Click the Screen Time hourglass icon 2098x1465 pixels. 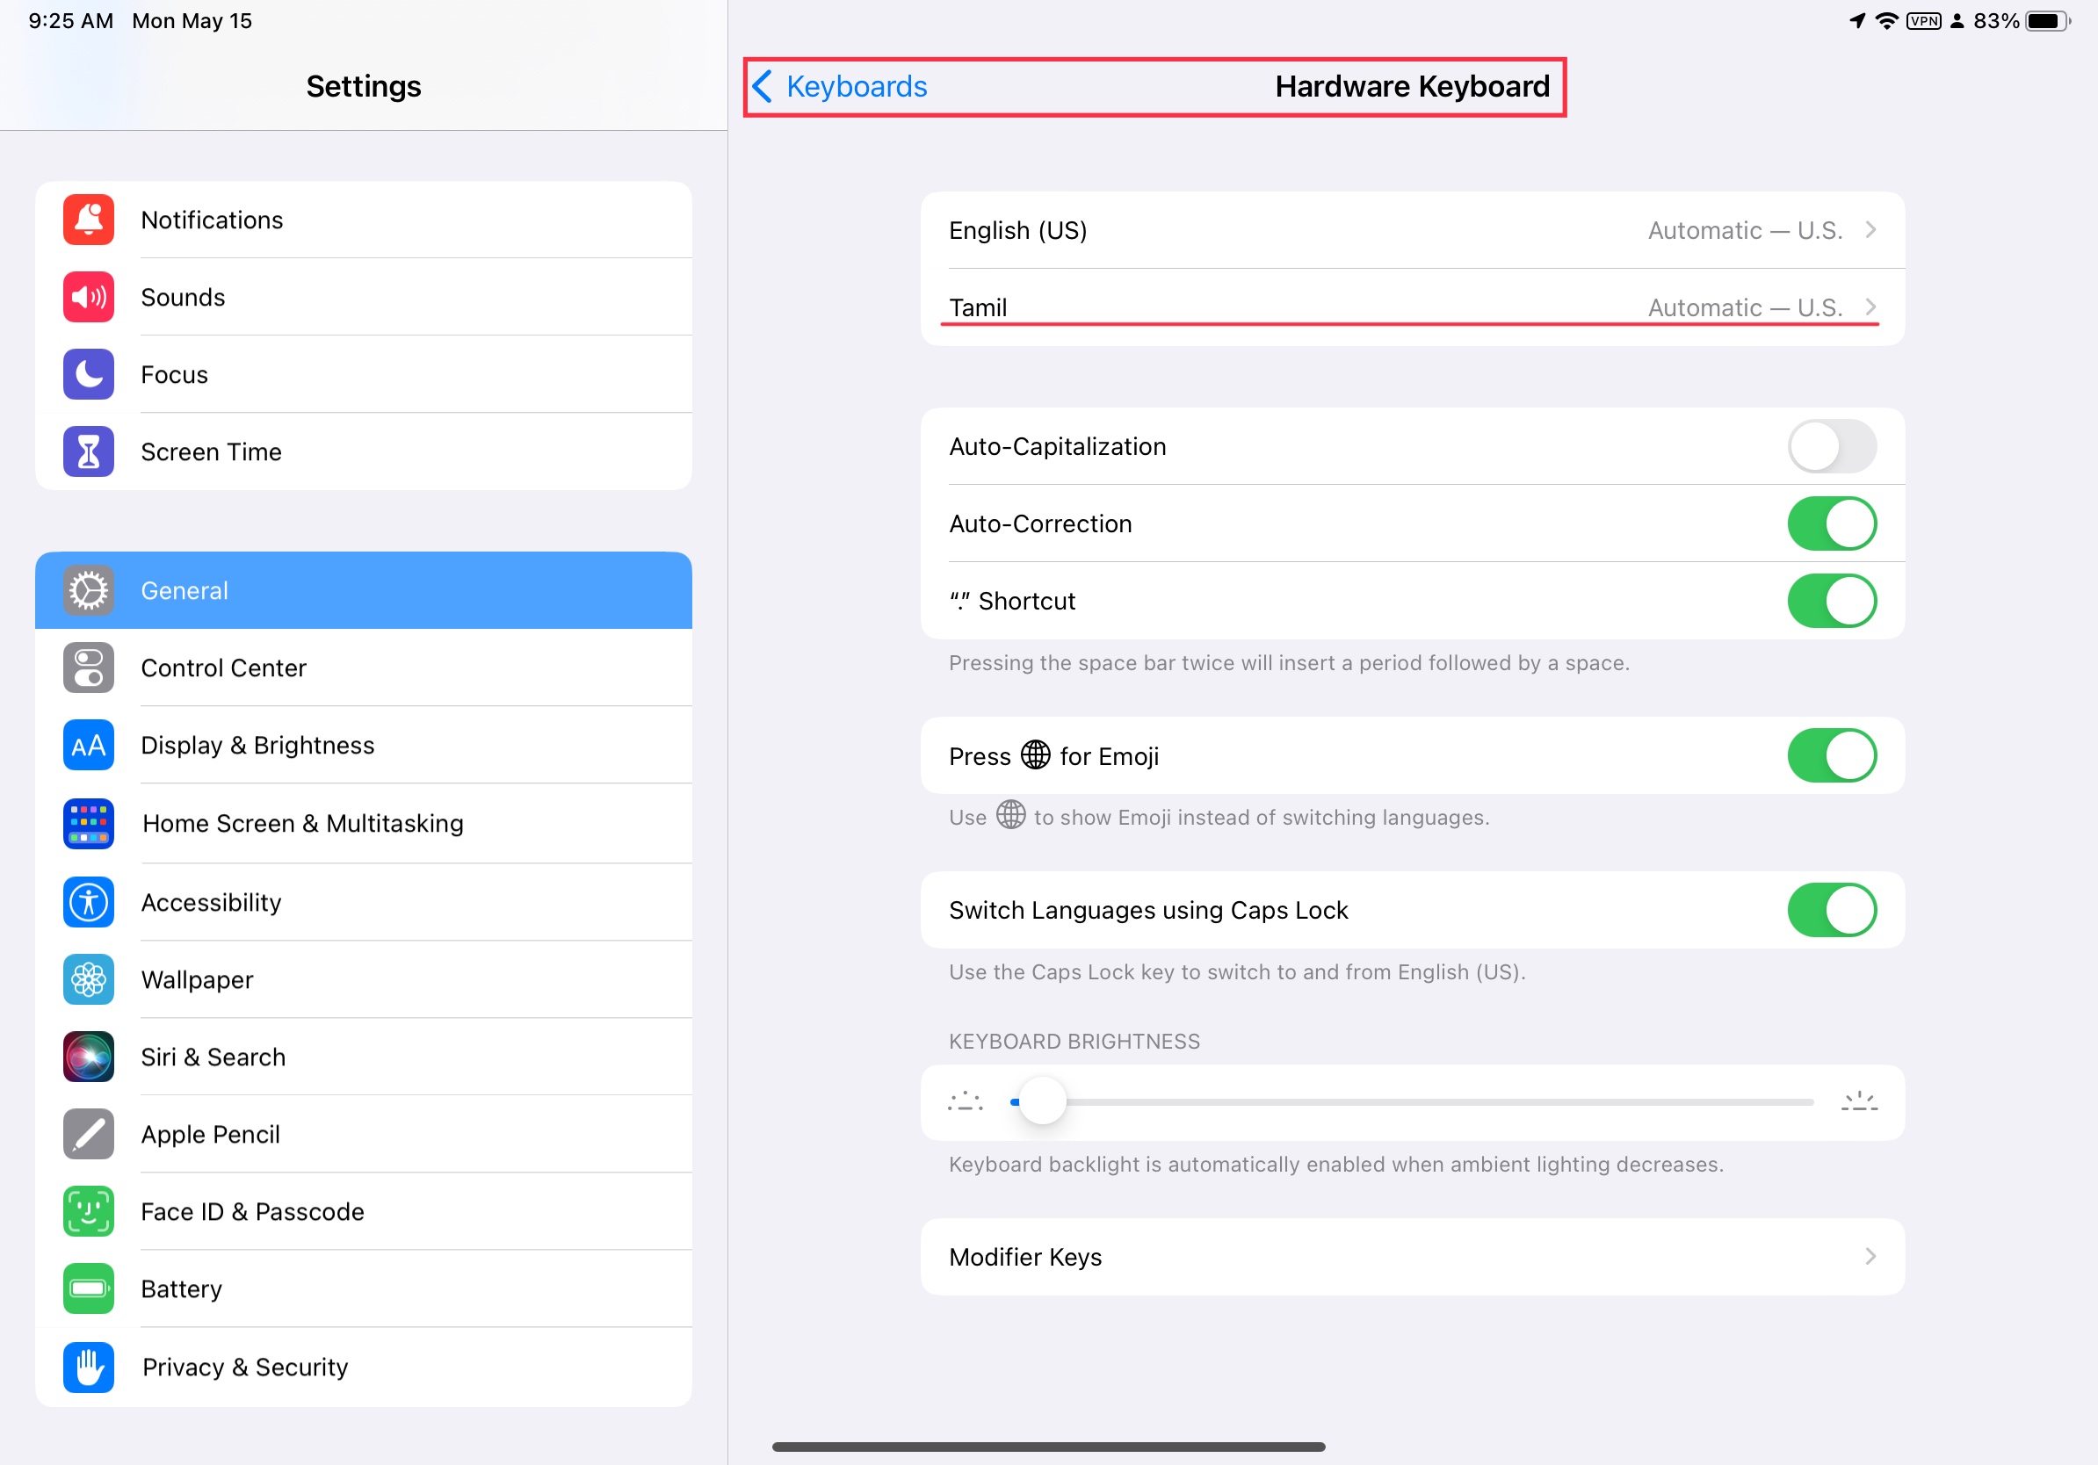tap(89, 451)
